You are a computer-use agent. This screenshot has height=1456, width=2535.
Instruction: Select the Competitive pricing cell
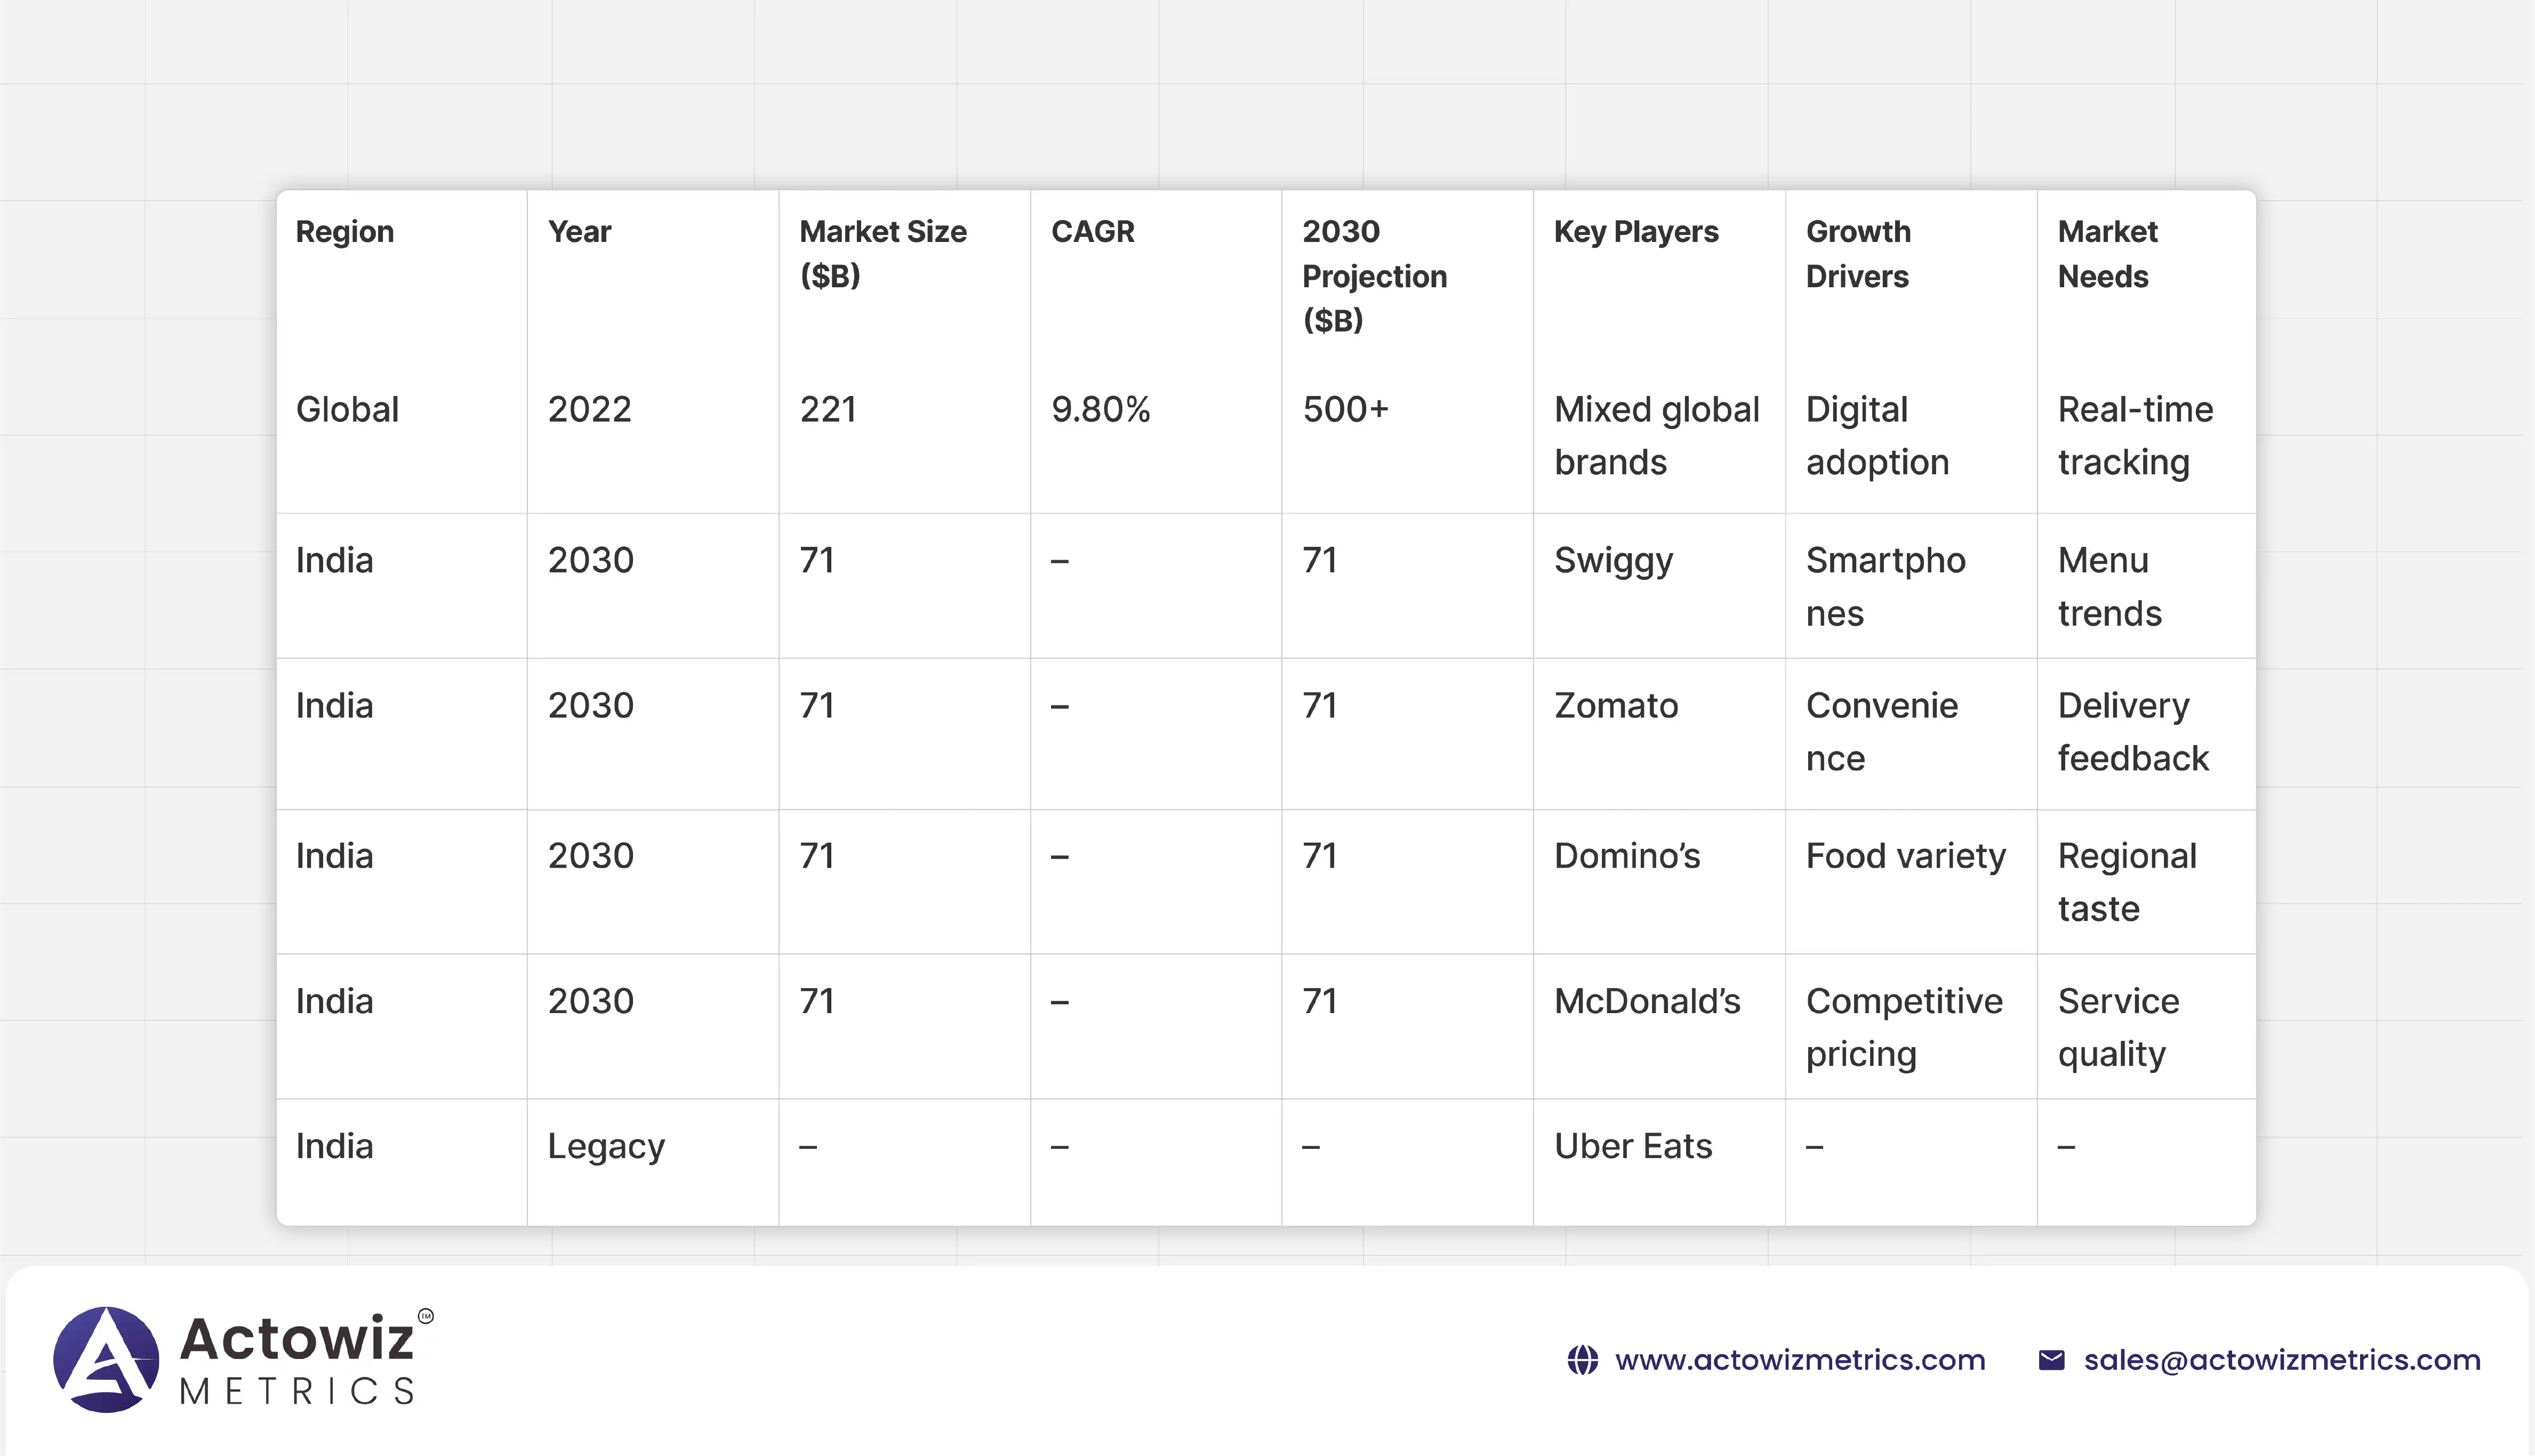coord(1904,1027)
